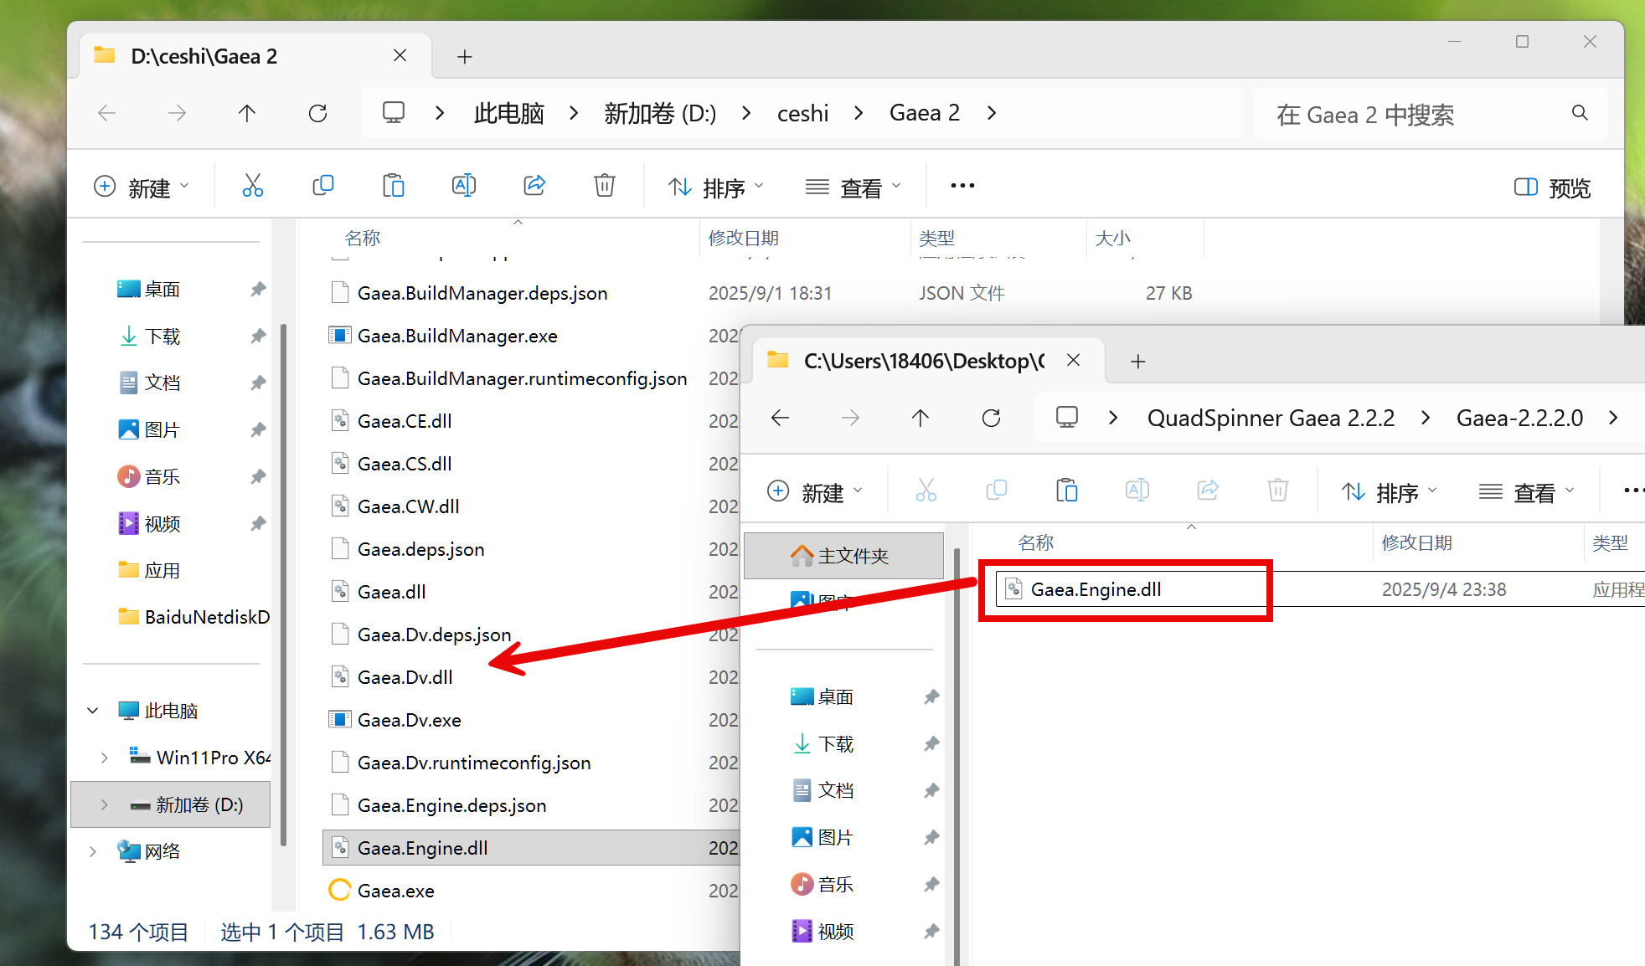Collapse the 此电脑 tree node
This screenshot has height=966, width=1645.
pyautogui.click(x=93, y=711)
